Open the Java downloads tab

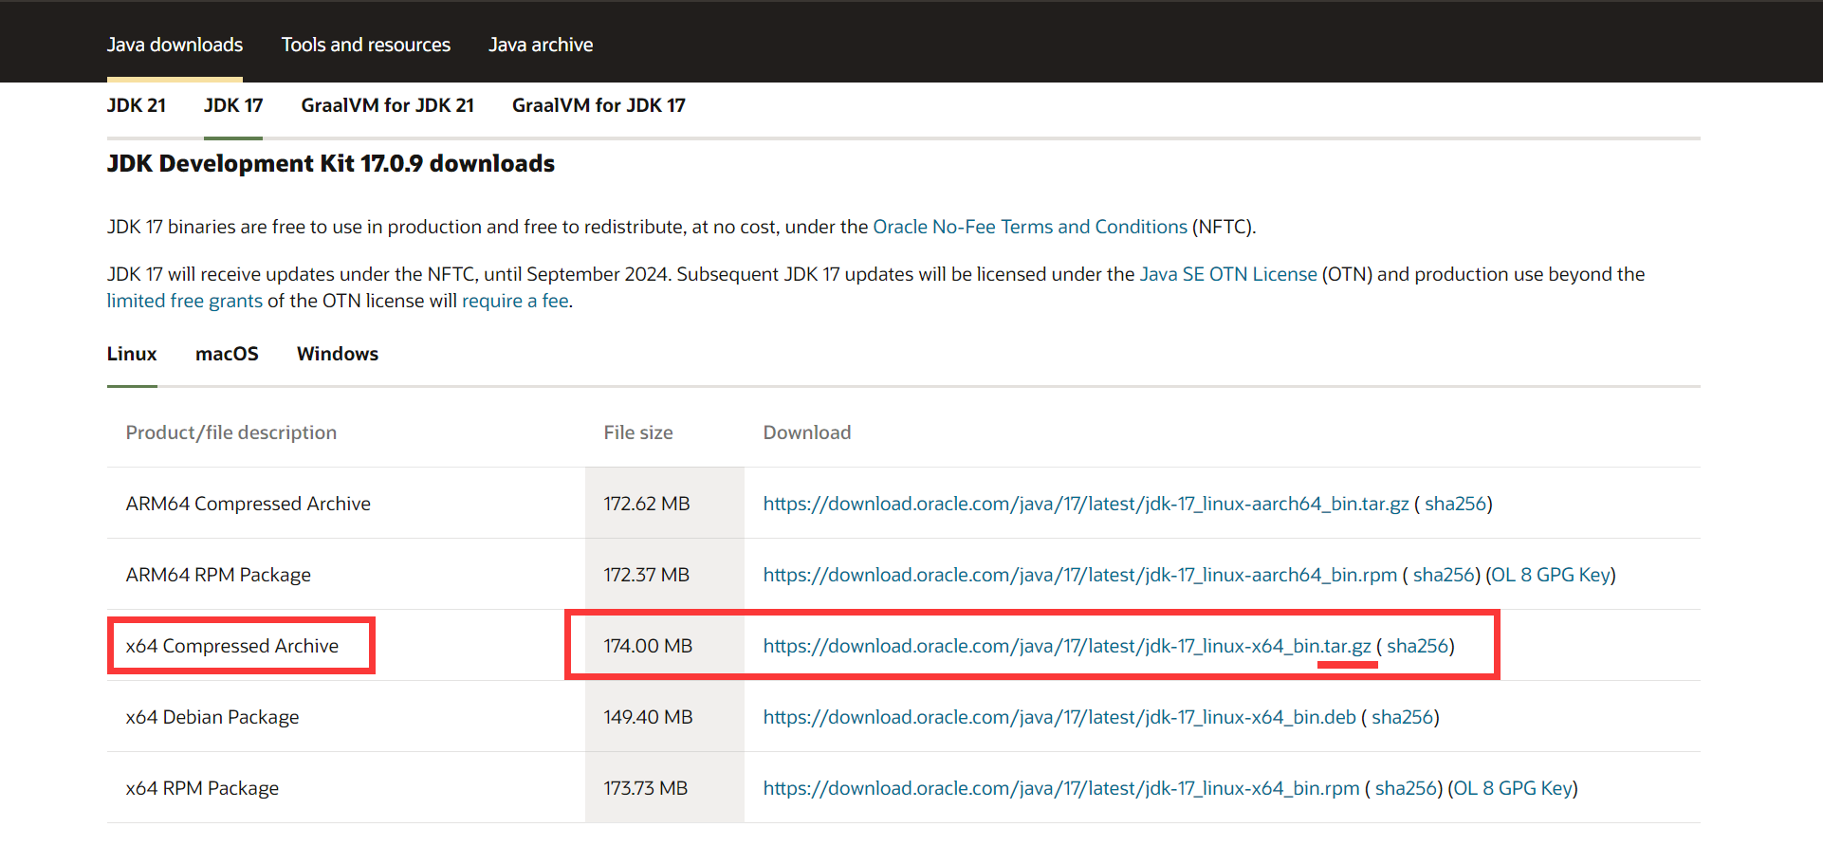pyautogui.click(x=175, y=45)
